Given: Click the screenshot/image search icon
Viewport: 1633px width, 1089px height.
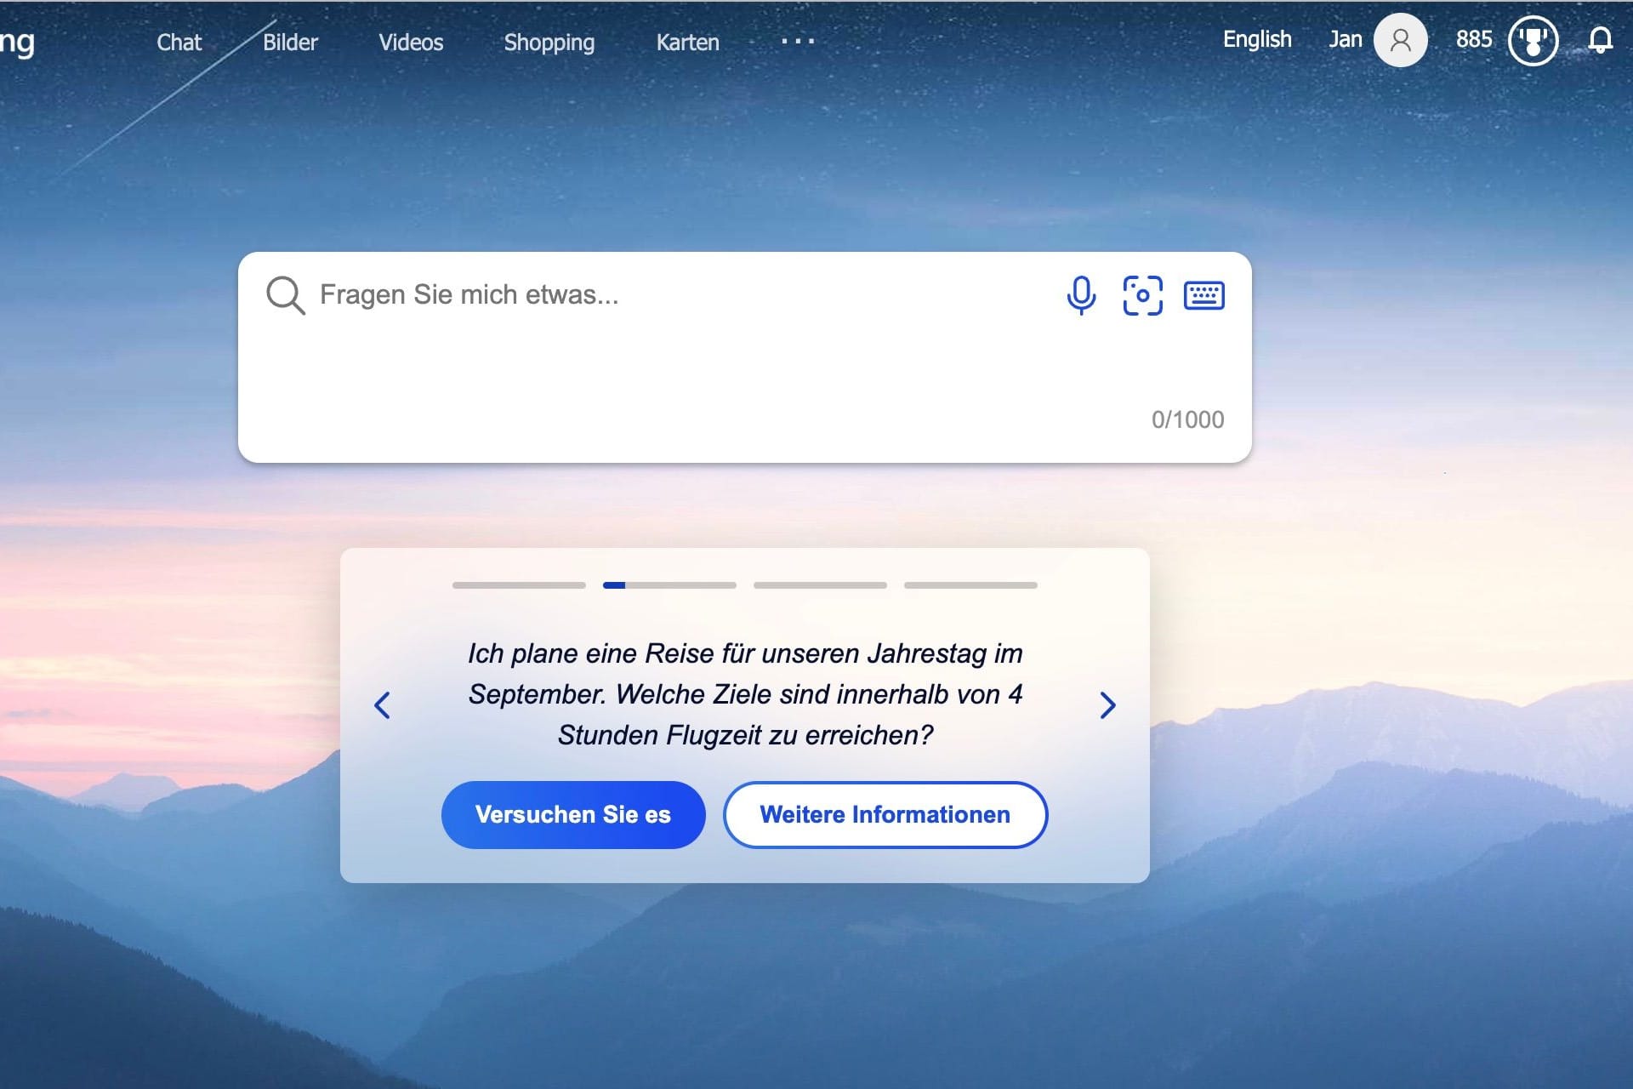Looking at the screenshot, I should pos(1142,297).
